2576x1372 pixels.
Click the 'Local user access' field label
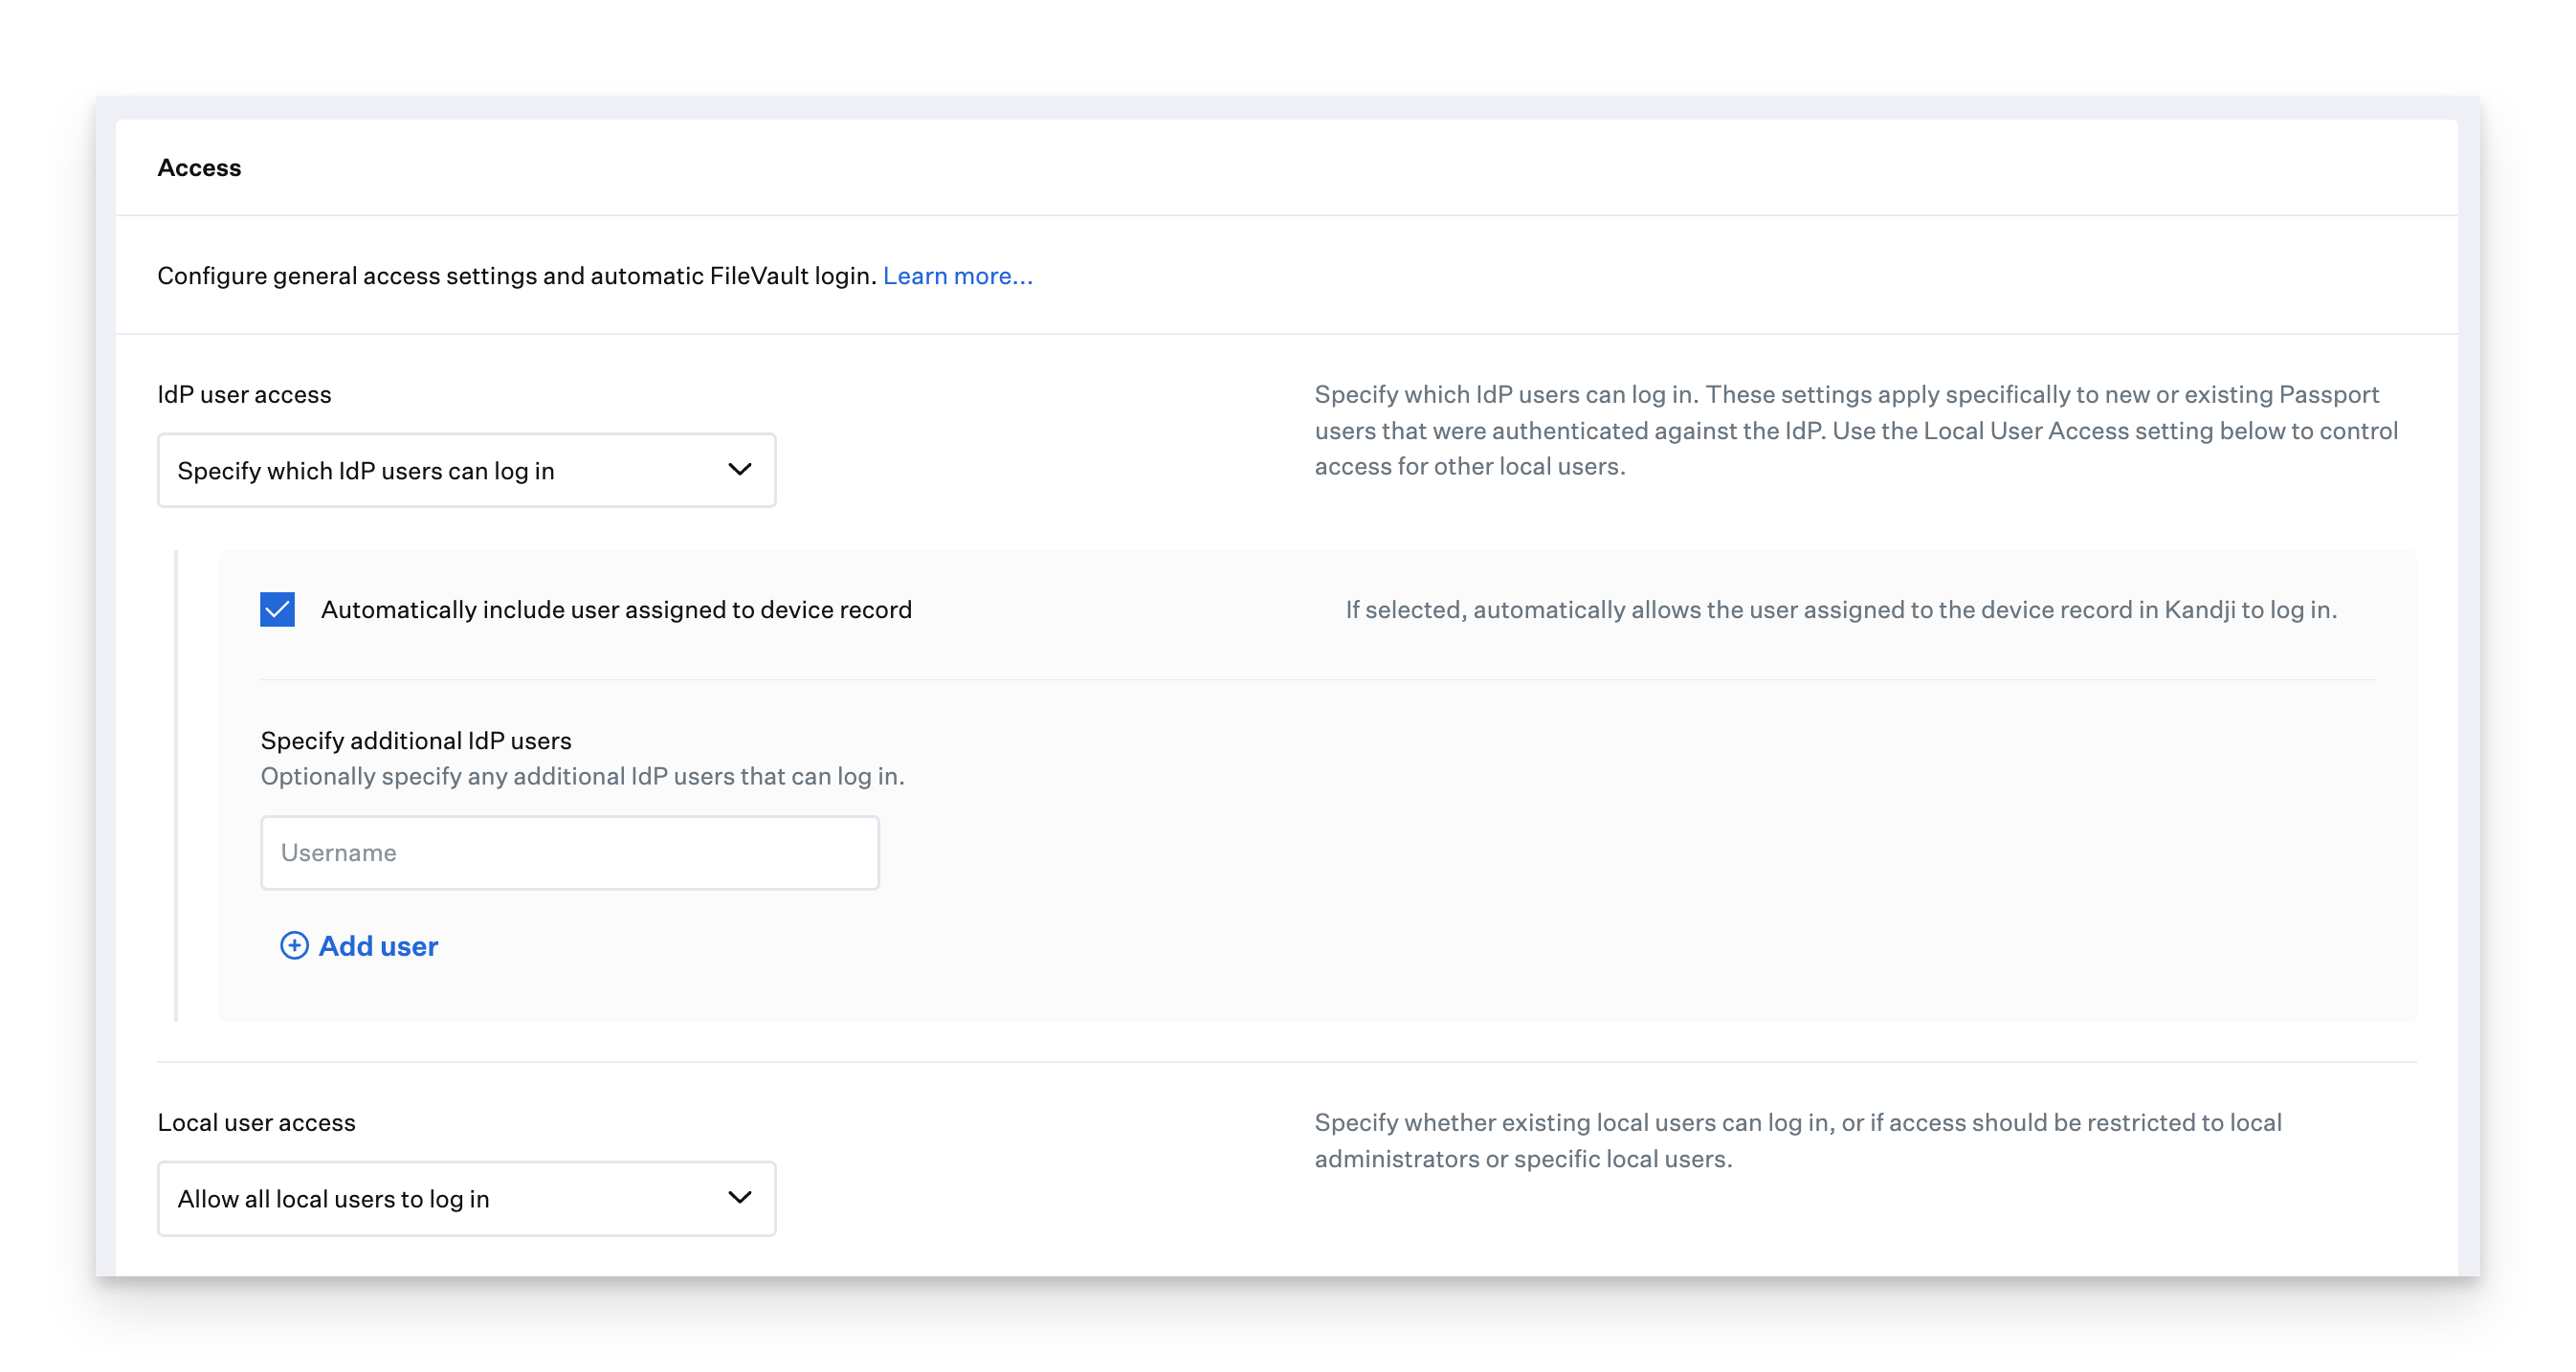pos(256,1123)
